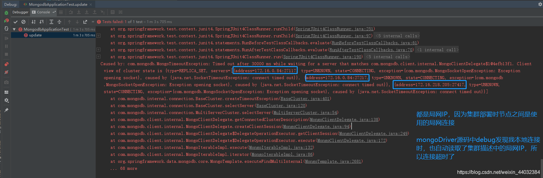Expand the '1 internal call' folded label

(437, 50)
